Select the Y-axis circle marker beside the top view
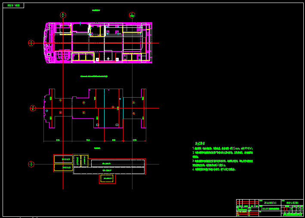 point(31,43)
